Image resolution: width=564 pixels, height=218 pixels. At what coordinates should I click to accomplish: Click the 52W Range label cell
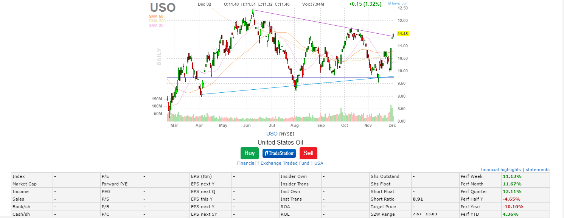[x=390, y=214]
